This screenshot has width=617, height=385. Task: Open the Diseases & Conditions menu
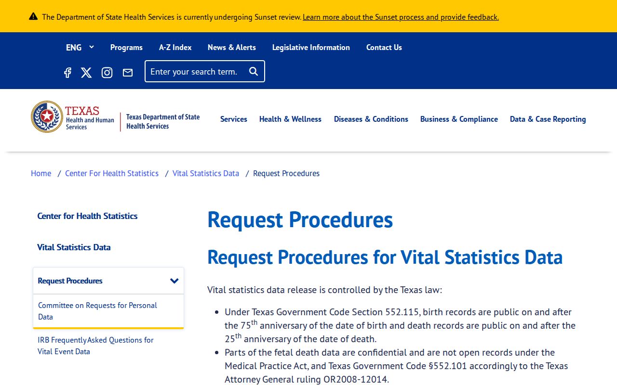[371, 119]
